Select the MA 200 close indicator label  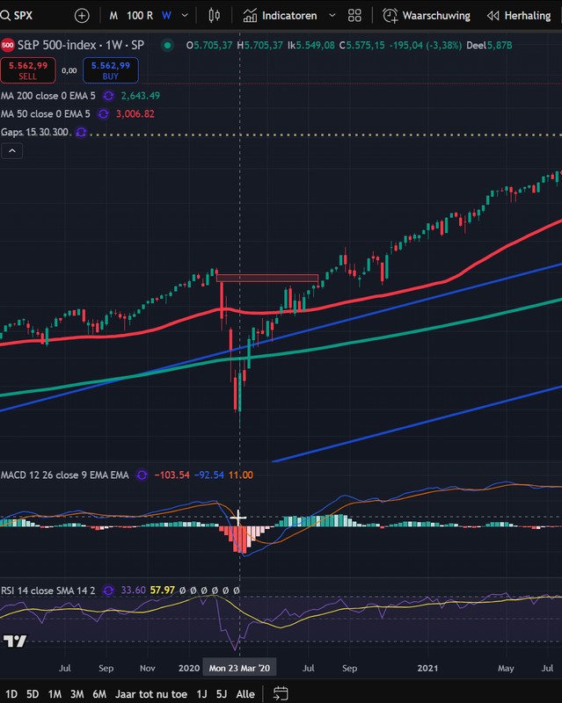[x=48, y=96]
